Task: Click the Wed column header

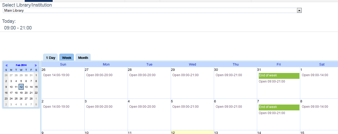Action: coord(192,64)
